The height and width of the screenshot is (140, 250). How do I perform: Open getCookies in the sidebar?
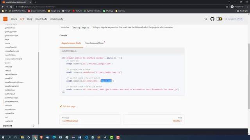tap(10, 28)
